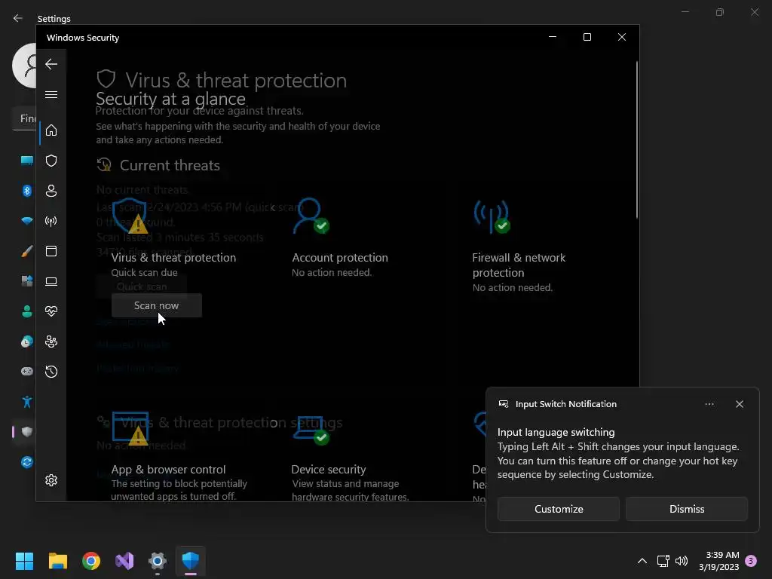This screenshot has height=579, width=772.
Task: Go to Home in Windows Security sidebar
Action: pyautogui.click(x=51, y=130)
